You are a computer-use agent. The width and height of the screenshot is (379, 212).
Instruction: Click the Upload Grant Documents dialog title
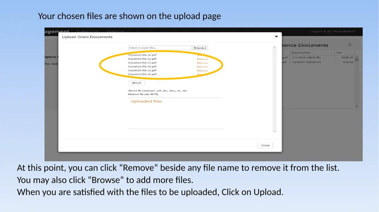(x=87, y=37)
